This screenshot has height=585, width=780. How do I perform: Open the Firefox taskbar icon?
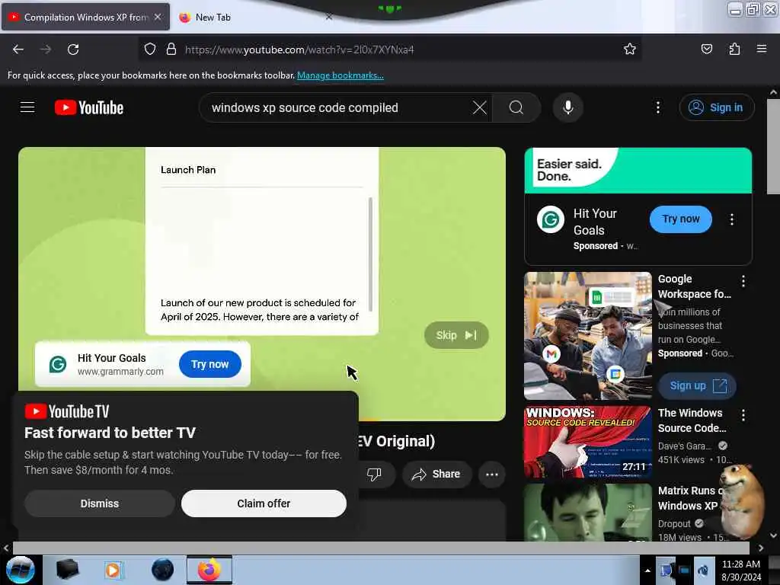(x=209, y=570)
